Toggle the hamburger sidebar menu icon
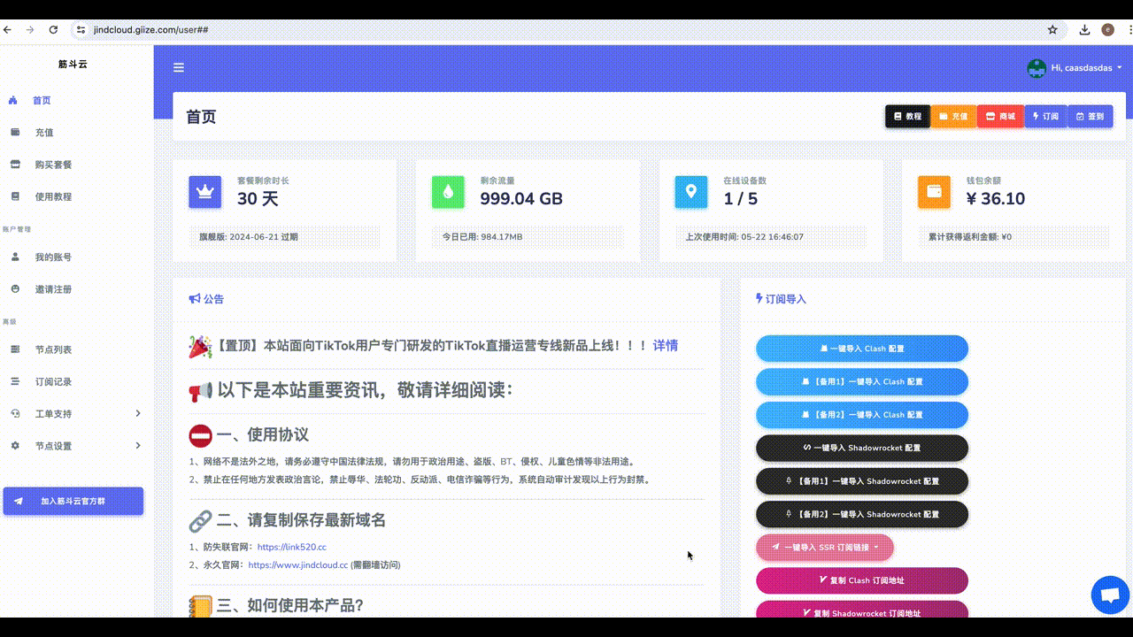Image resolution: width=1133 pixels, height=637 pixels. (179, 67)
